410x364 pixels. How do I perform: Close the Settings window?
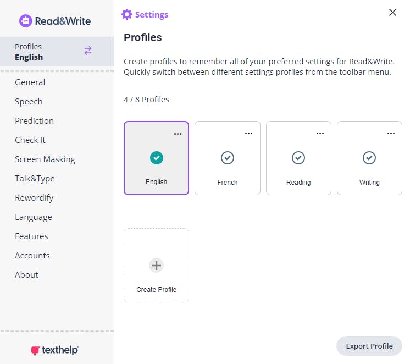pyautogui.click(x=392, y=13)
